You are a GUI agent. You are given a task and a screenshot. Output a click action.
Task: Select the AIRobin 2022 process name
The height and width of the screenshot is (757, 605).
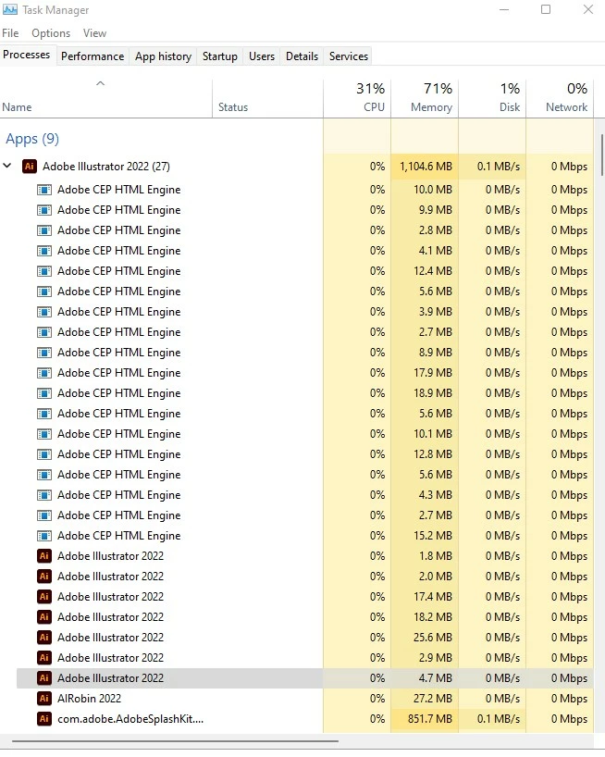click(x=89, y=698)
